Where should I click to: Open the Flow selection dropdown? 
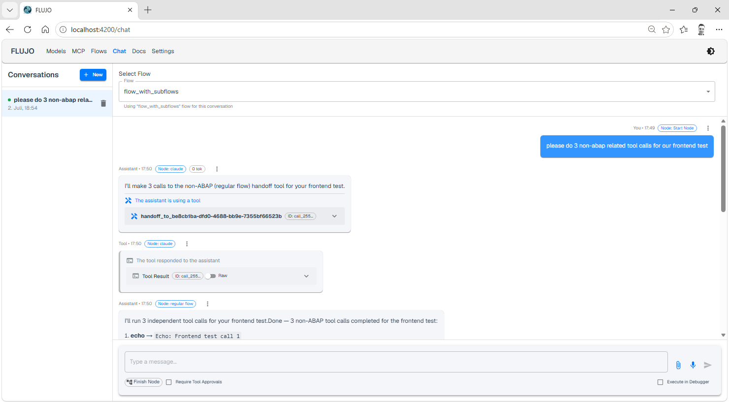coord(417,92)
